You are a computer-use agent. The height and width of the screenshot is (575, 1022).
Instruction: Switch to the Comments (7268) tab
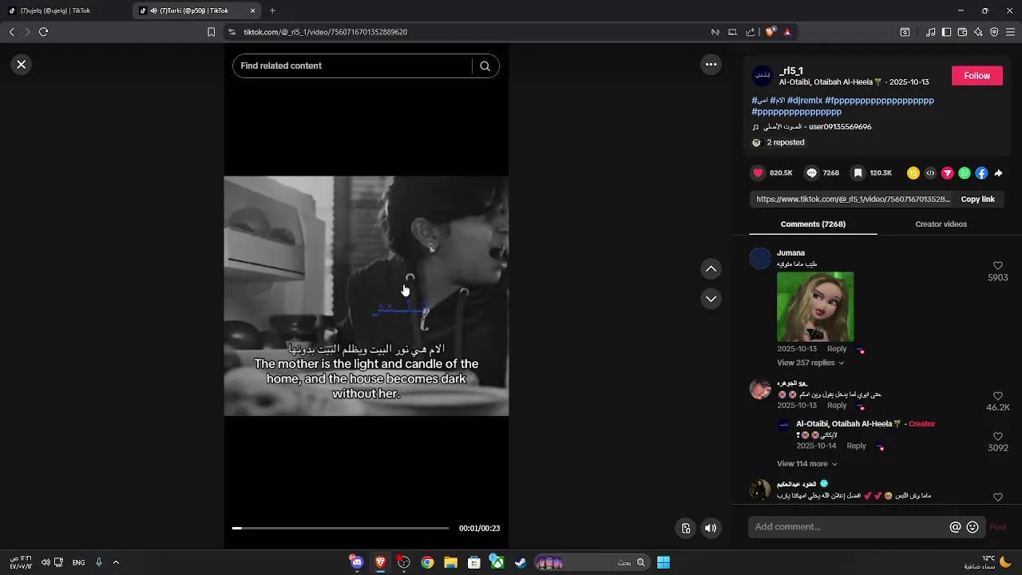(x=813, y=224)
